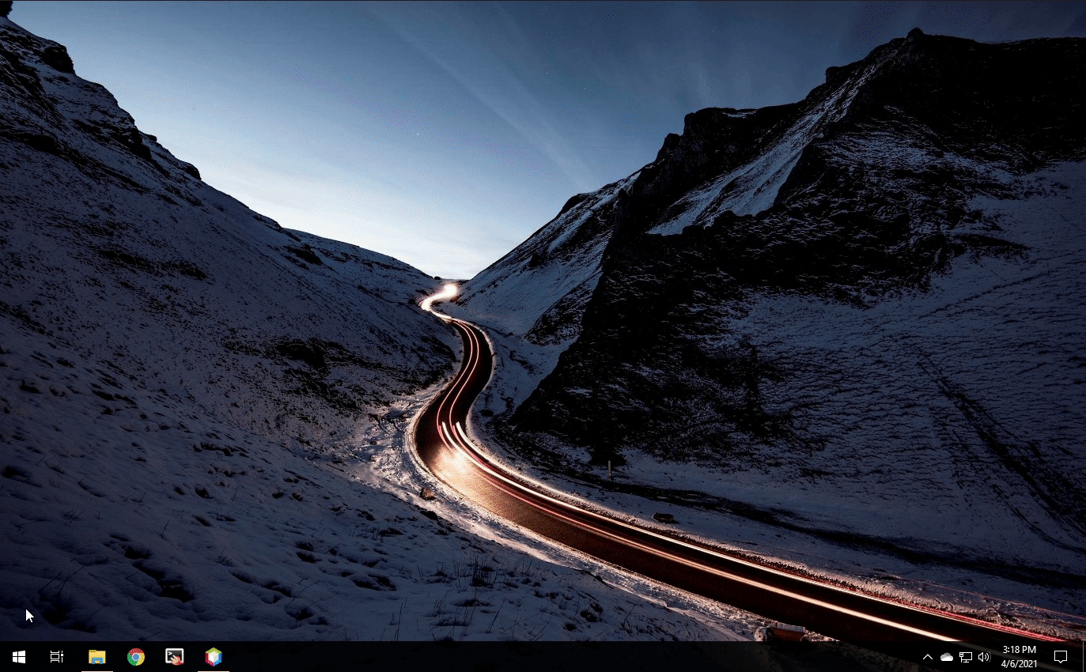Open the network status tray icon
This screenshot has height=672, width=1086.
[x=966, y=657]
